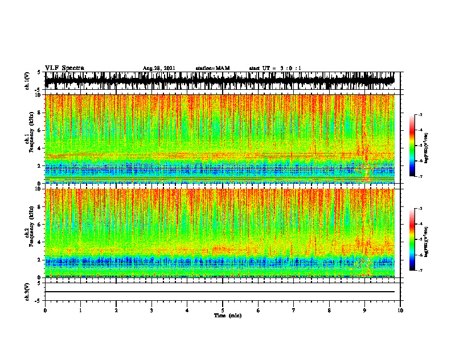Select the date text "Aug.28, 2021"
Viewport: 451px width, 348px height.
159,68
